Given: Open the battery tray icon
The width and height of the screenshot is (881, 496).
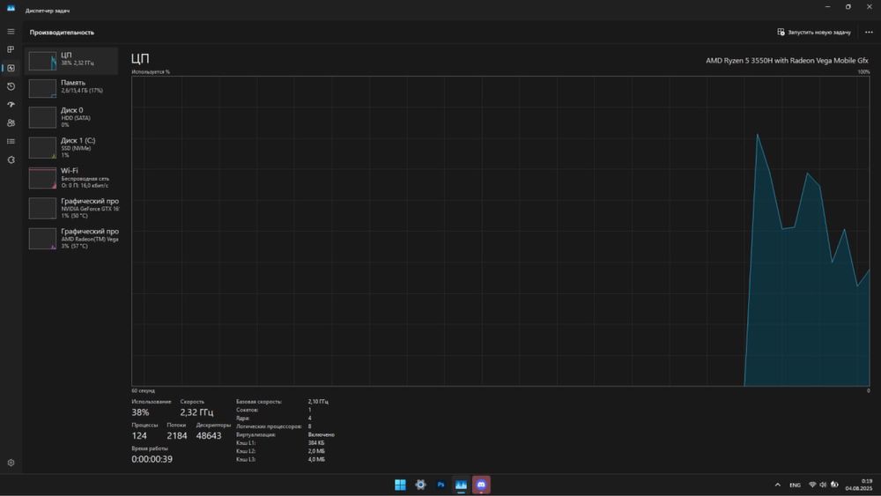Looking at the screenshot, I should pos(834,485).
